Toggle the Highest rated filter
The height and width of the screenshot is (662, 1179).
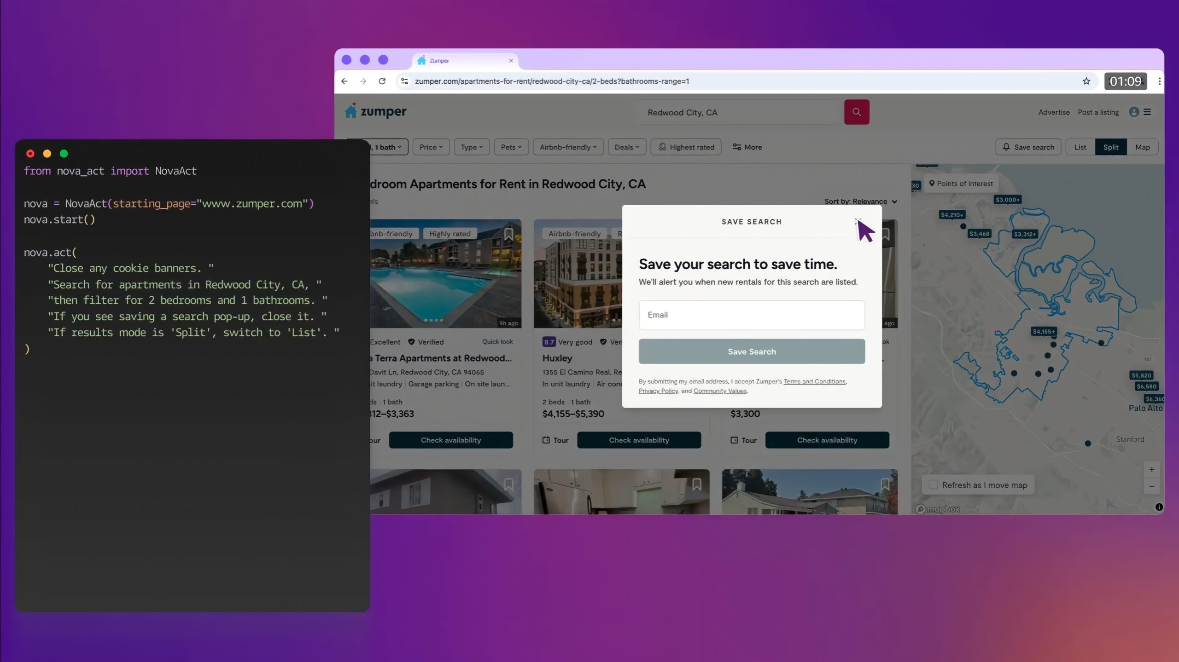686,147
